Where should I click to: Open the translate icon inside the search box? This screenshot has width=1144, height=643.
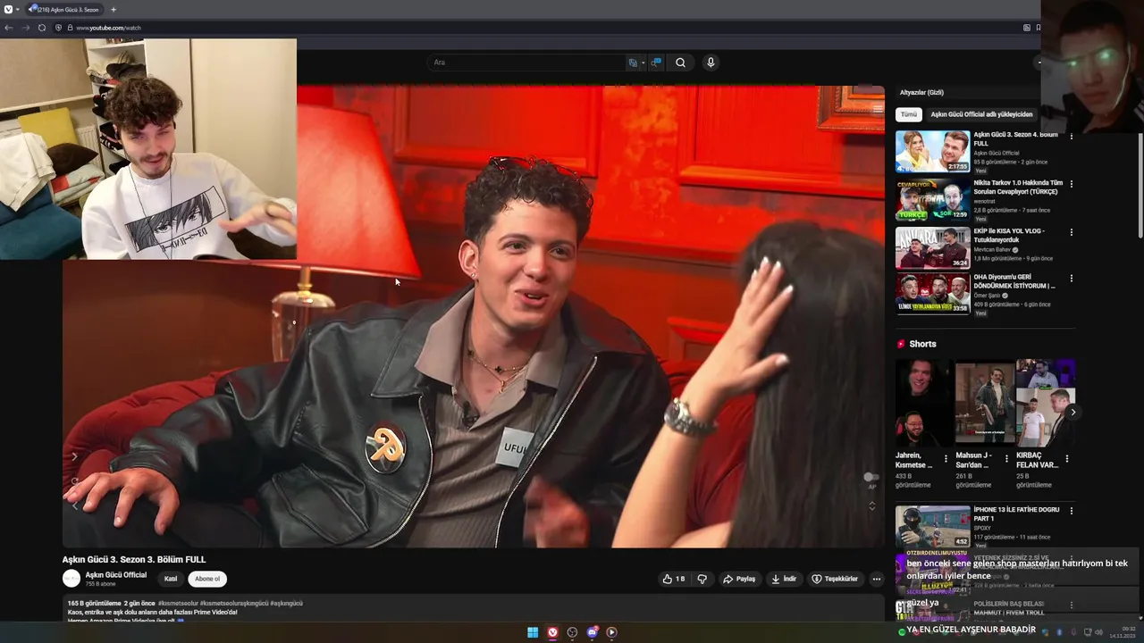(x=633, y=63)
